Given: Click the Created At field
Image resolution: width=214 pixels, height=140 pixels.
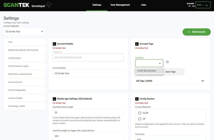Looking at the screenshot, I should (88, 57).
